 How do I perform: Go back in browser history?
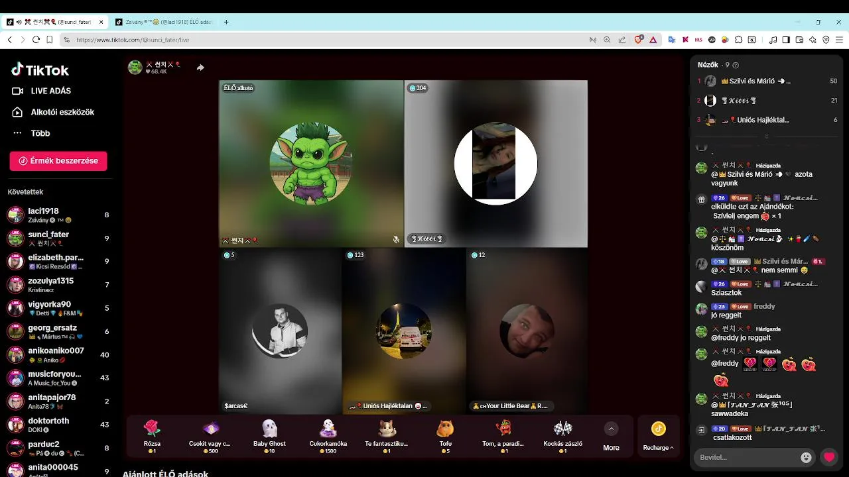9,40
